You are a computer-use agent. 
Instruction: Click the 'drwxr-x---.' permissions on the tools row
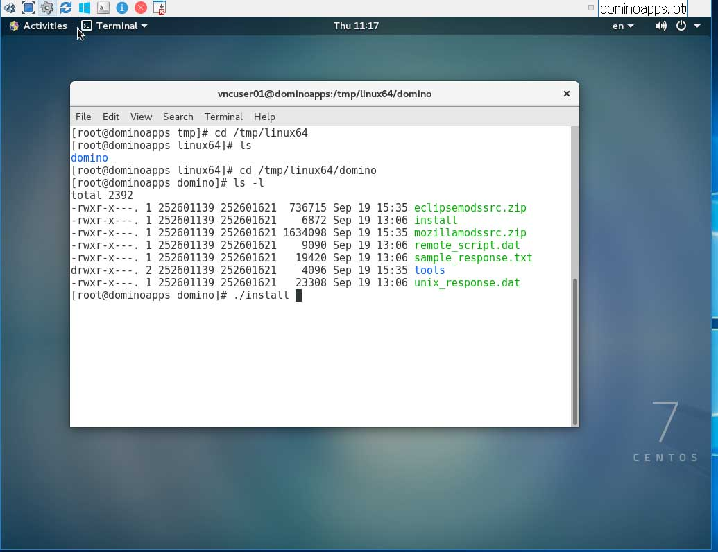point(105,270)
